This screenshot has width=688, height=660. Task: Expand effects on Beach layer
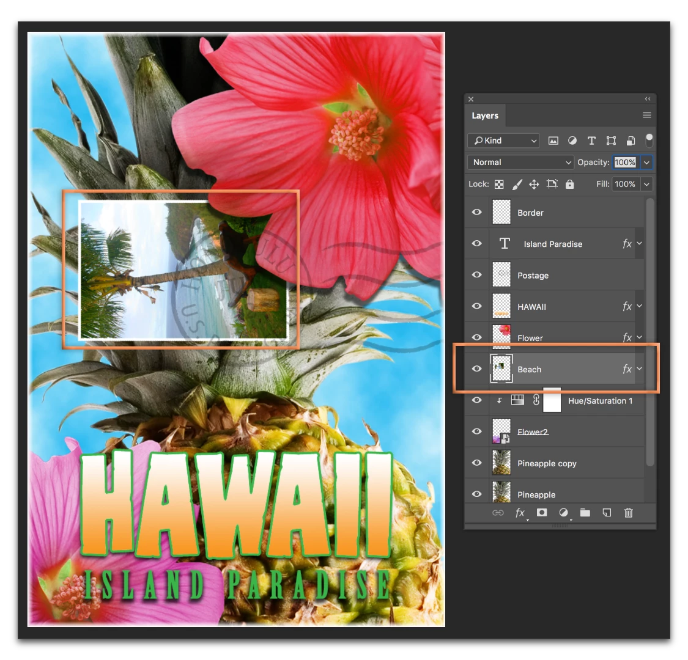639,369
